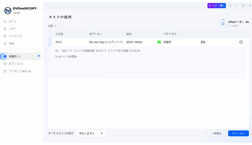Click the version number 1.0.0.2
This screenshot has width=252, height=145.
(x=16, y=13)
